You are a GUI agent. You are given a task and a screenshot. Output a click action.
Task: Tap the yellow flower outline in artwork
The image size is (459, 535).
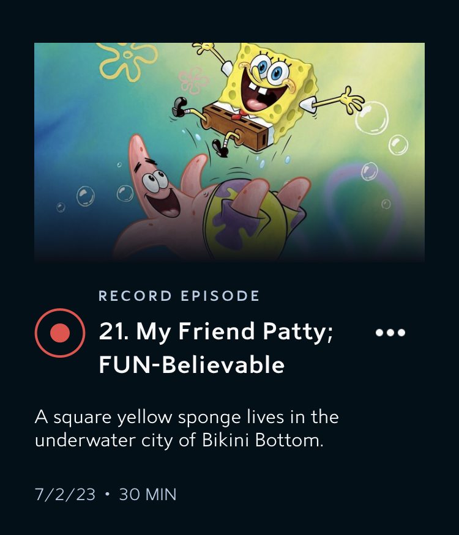tap(127, 60)
